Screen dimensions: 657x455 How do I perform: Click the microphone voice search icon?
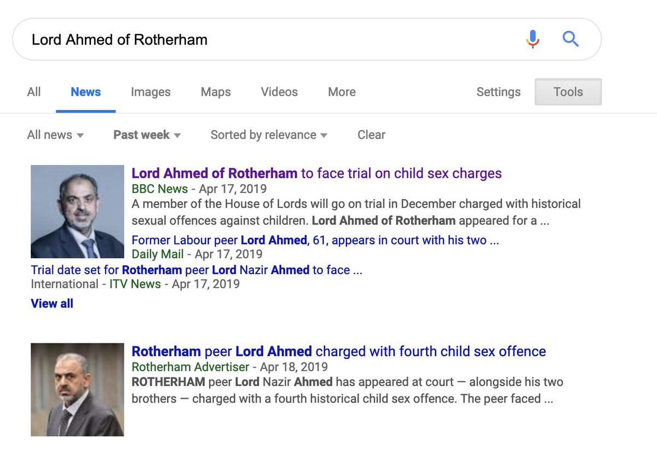(x=533, y=39)
